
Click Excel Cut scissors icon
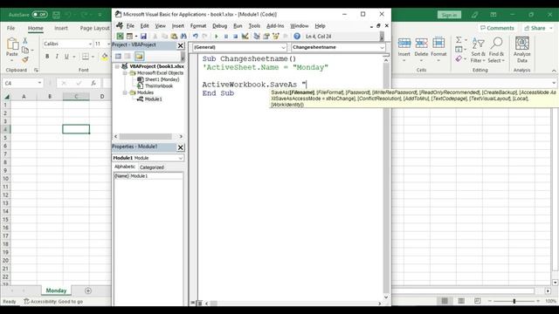pos(25,41)
